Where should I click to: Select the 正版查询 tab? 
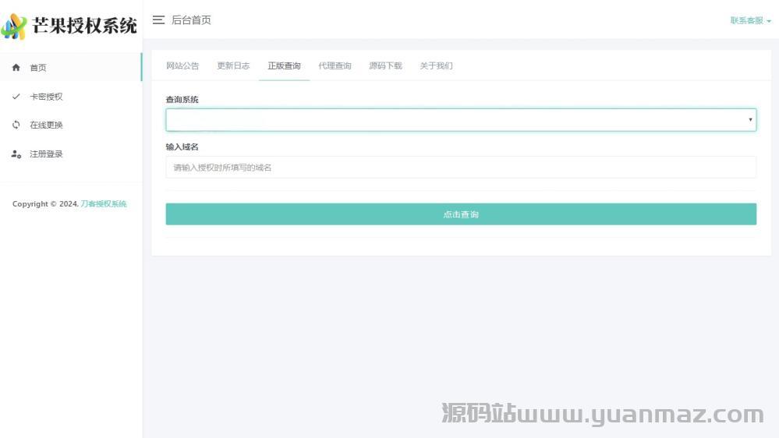click(x=284, y=66)
